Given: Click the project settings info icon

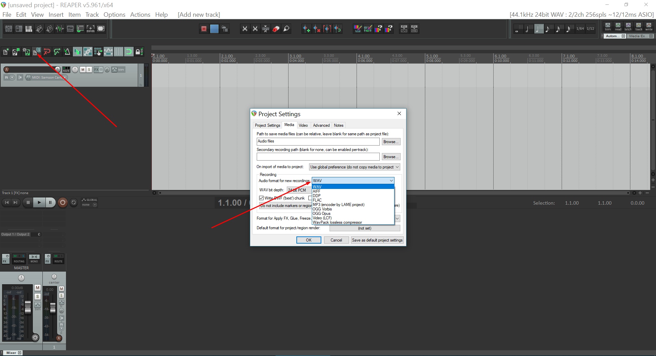Looking at the screenshot, I should pyautogui.click(x=37, y=52).
